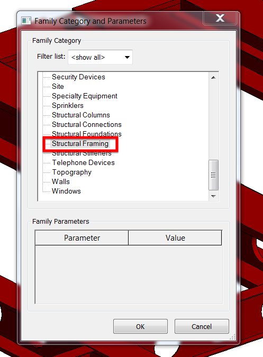This screenshot has height=357, width=263.
Task: Click the Filter list dropdown arrow
Action: 127,57
